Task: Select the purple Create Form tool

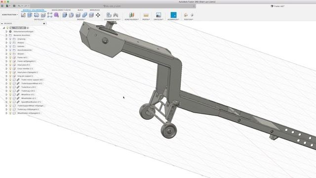Action: tap(56, 15)
